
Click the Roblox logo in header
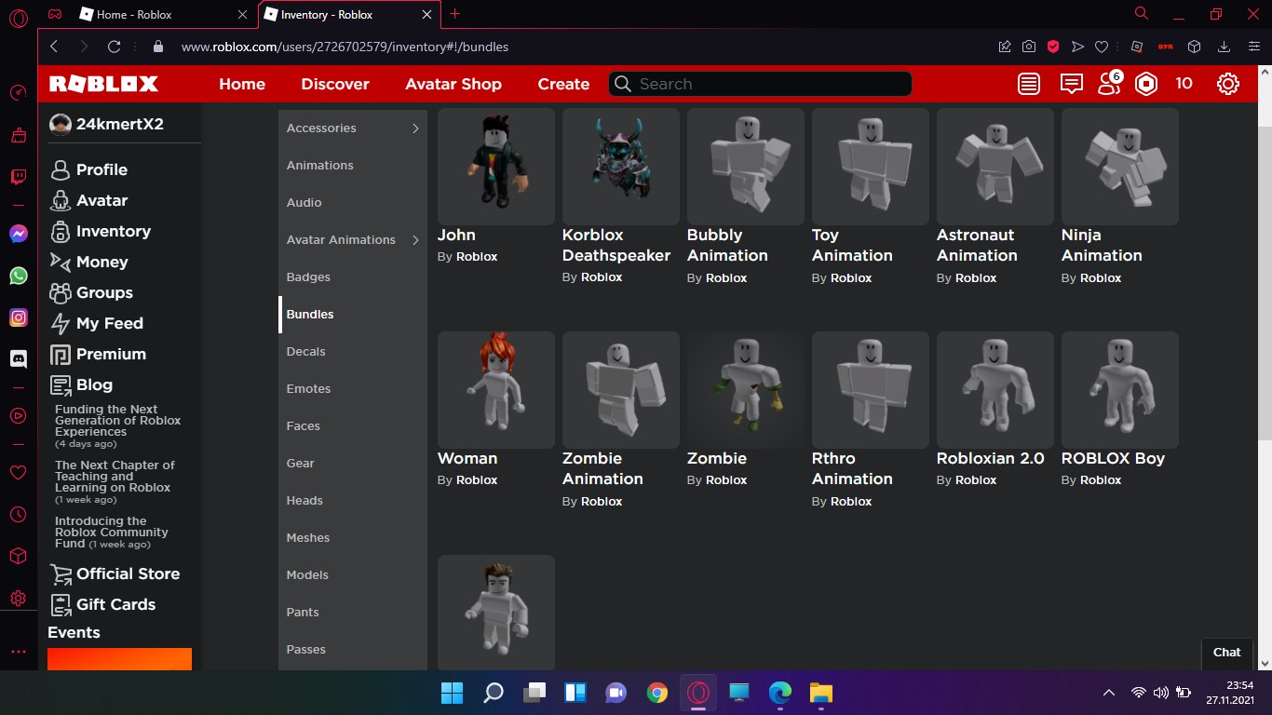(103, 84)
